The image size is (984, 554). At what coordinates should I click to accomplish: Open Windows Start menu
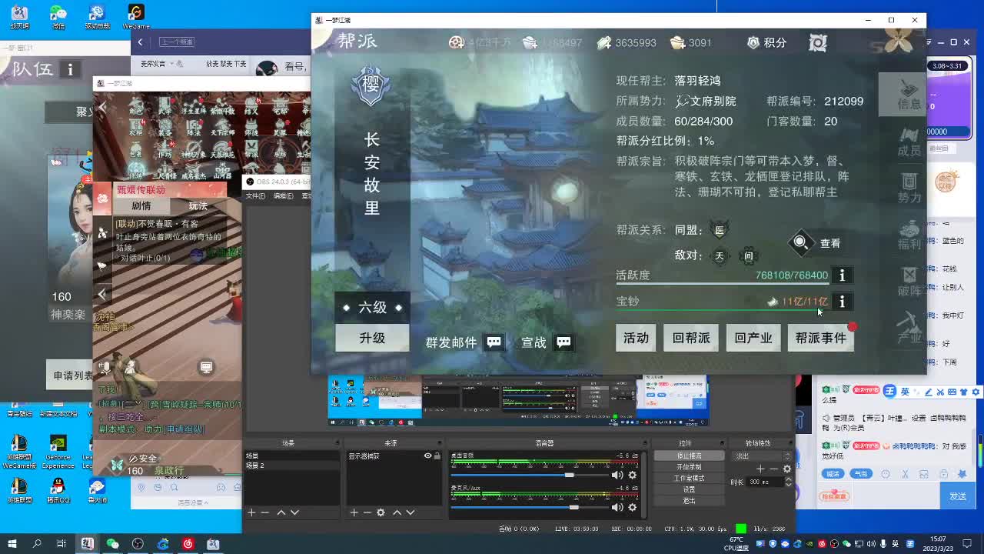(12, 544)
